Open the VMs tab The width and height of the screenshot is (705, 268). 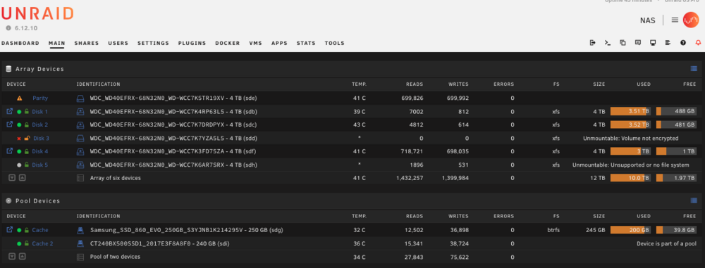click(x=255, y=43)
